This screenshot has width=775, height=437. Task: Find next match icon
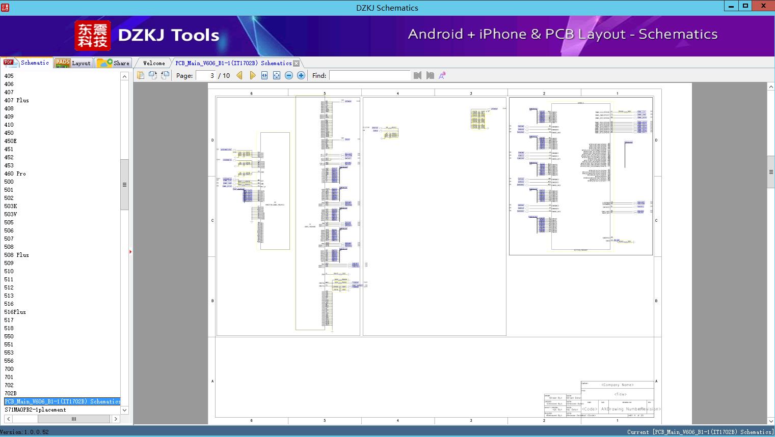coord(430,75)
